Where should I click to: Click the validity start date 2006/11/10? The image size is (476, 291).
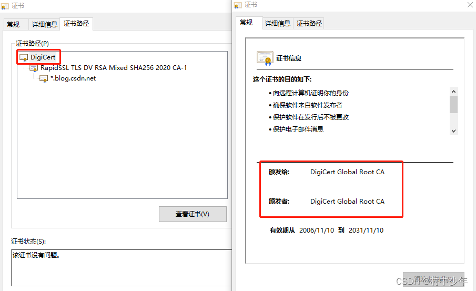(317, 230)
